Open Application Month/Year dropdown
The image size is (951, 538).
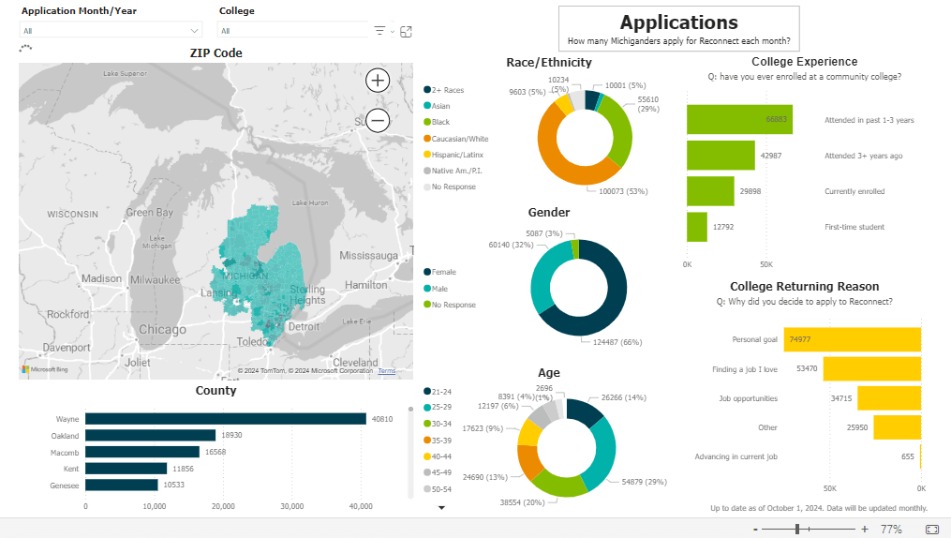111,30
